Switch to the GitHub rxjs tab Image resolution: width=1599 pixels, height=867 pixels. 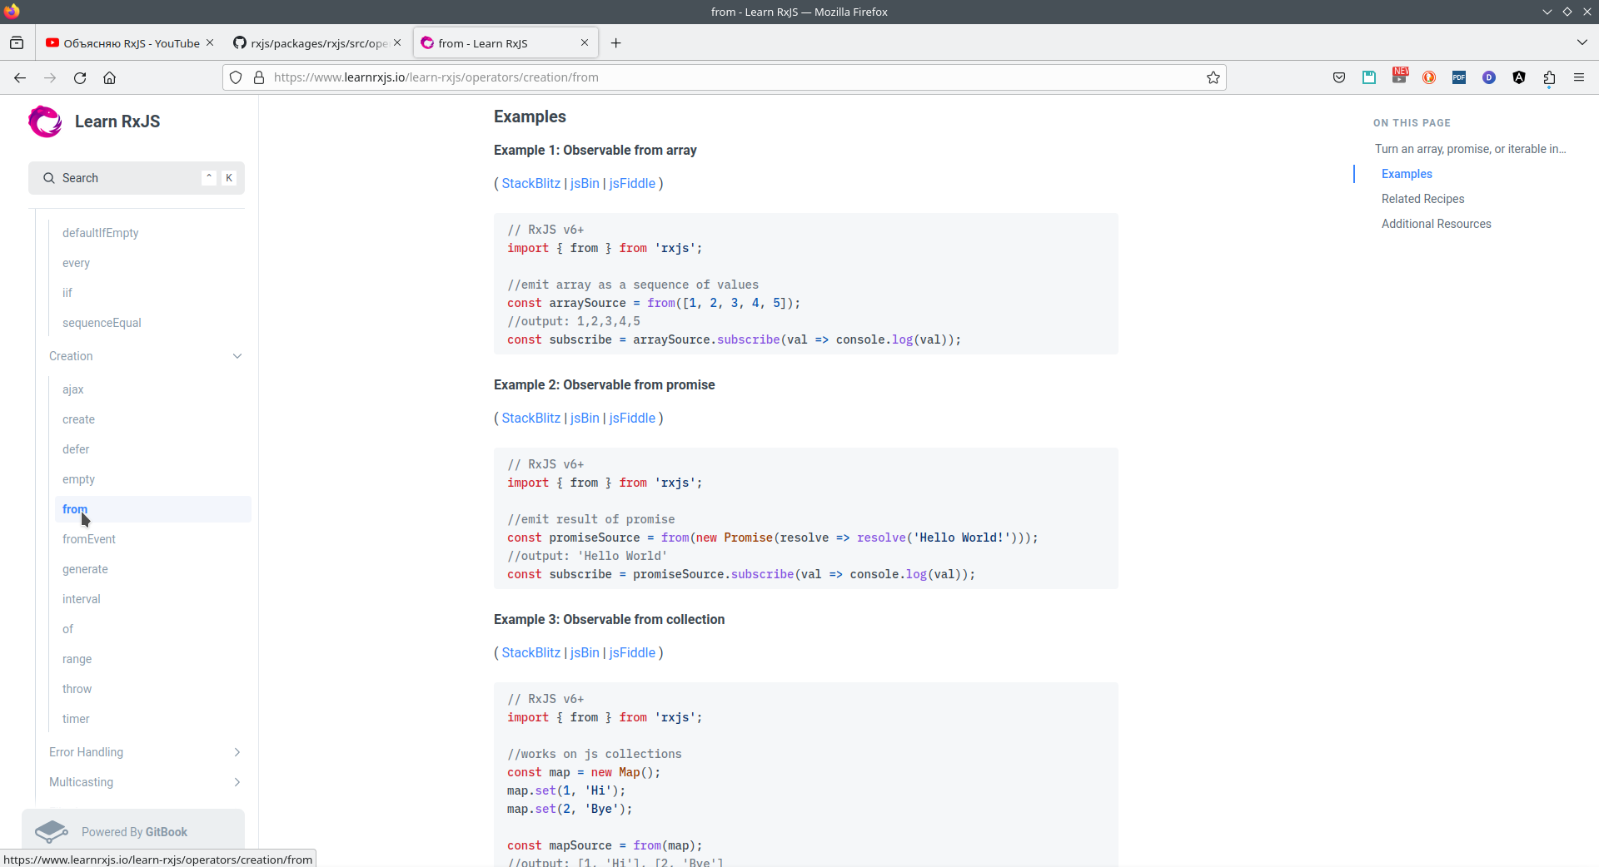pos(312,43)
